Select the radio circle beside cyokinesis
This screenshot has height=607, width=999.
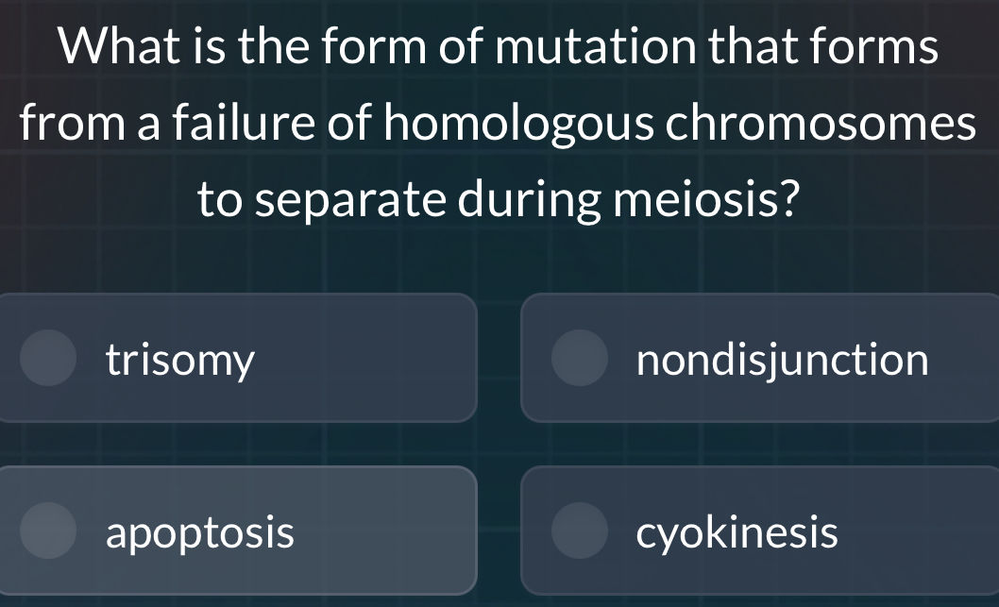coord(579,531)
